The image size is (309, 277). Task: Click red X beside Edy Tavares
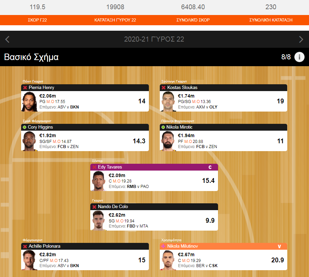[94, 167]
